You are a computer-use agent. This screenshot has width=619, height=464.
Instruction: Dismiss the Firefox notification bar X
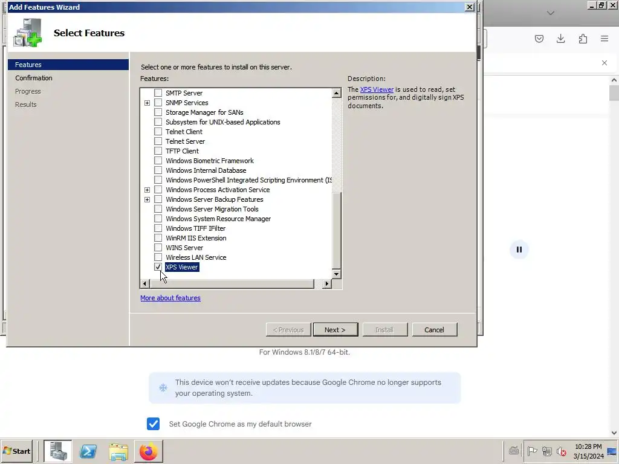(604, 63)
